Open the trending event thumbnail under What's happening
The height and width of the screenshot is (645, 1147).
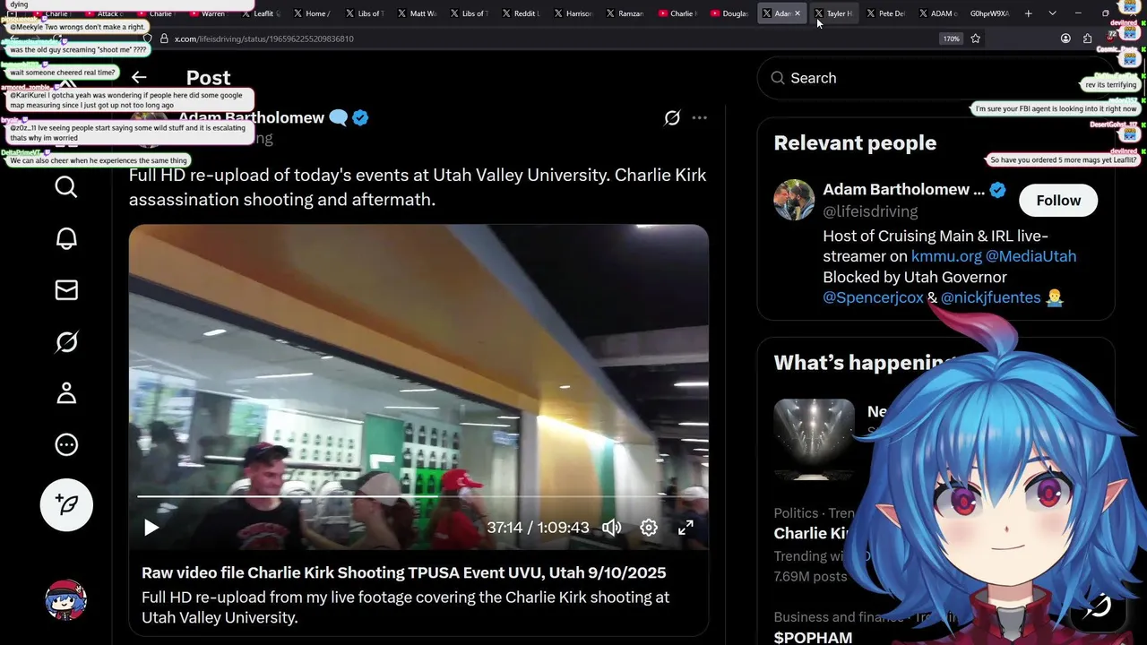click(x=814, y=438)
